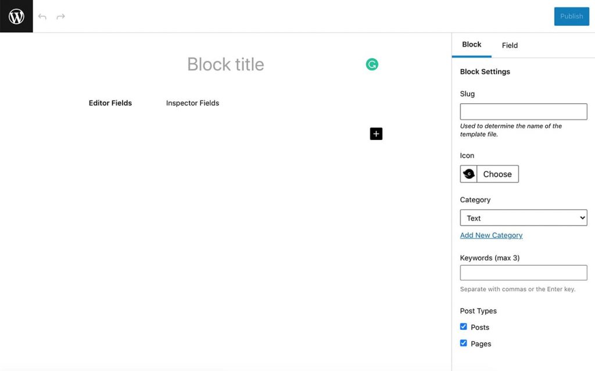
Task: Open the Choose icon button
Action: click(497, 174)
